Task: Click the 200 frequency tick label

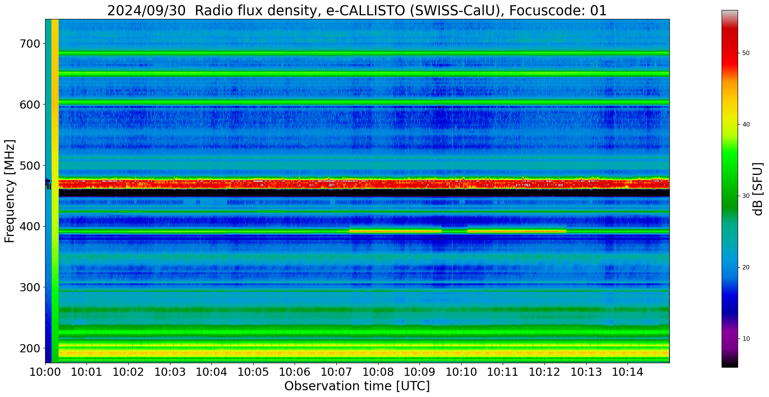Action: pos(29,348)
